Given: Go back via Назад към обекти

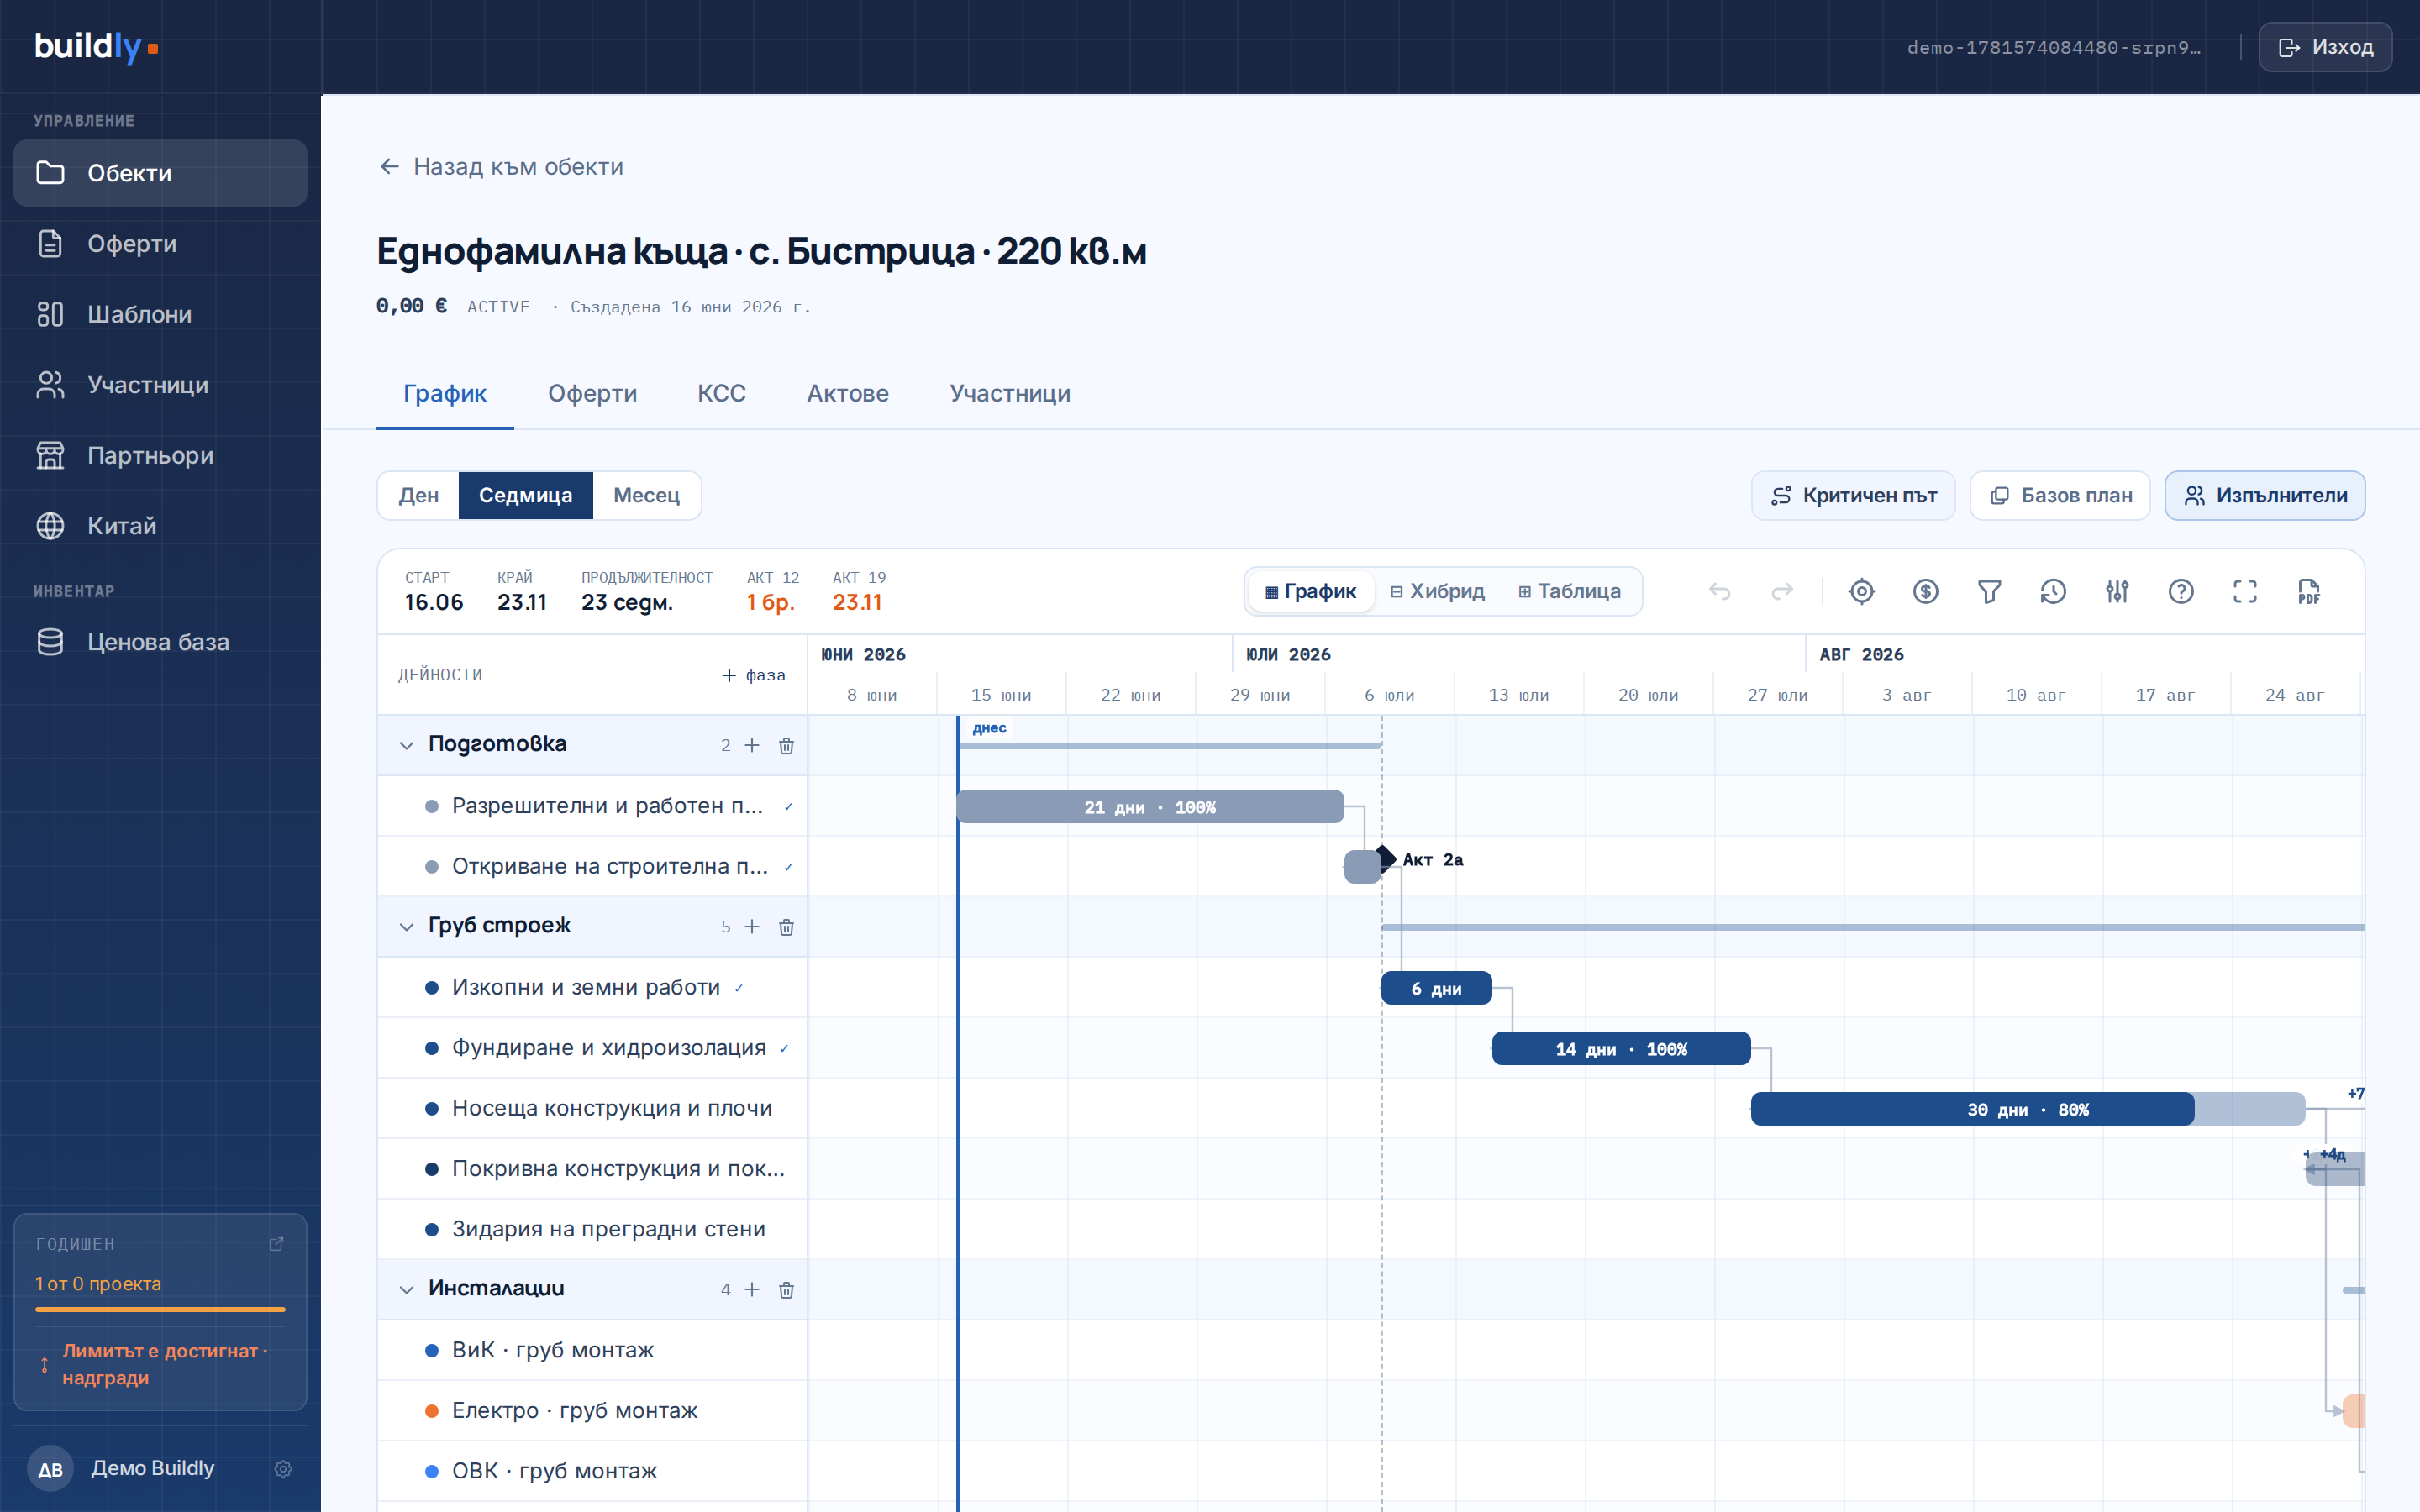Looking at the screenshot, I should [501, 167].
